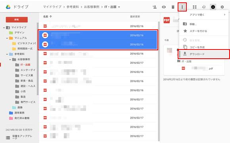Viewport: 230px width, 143px height.
Task: Choose スターを付ける from the menu
Action: [x=204, y=31]
